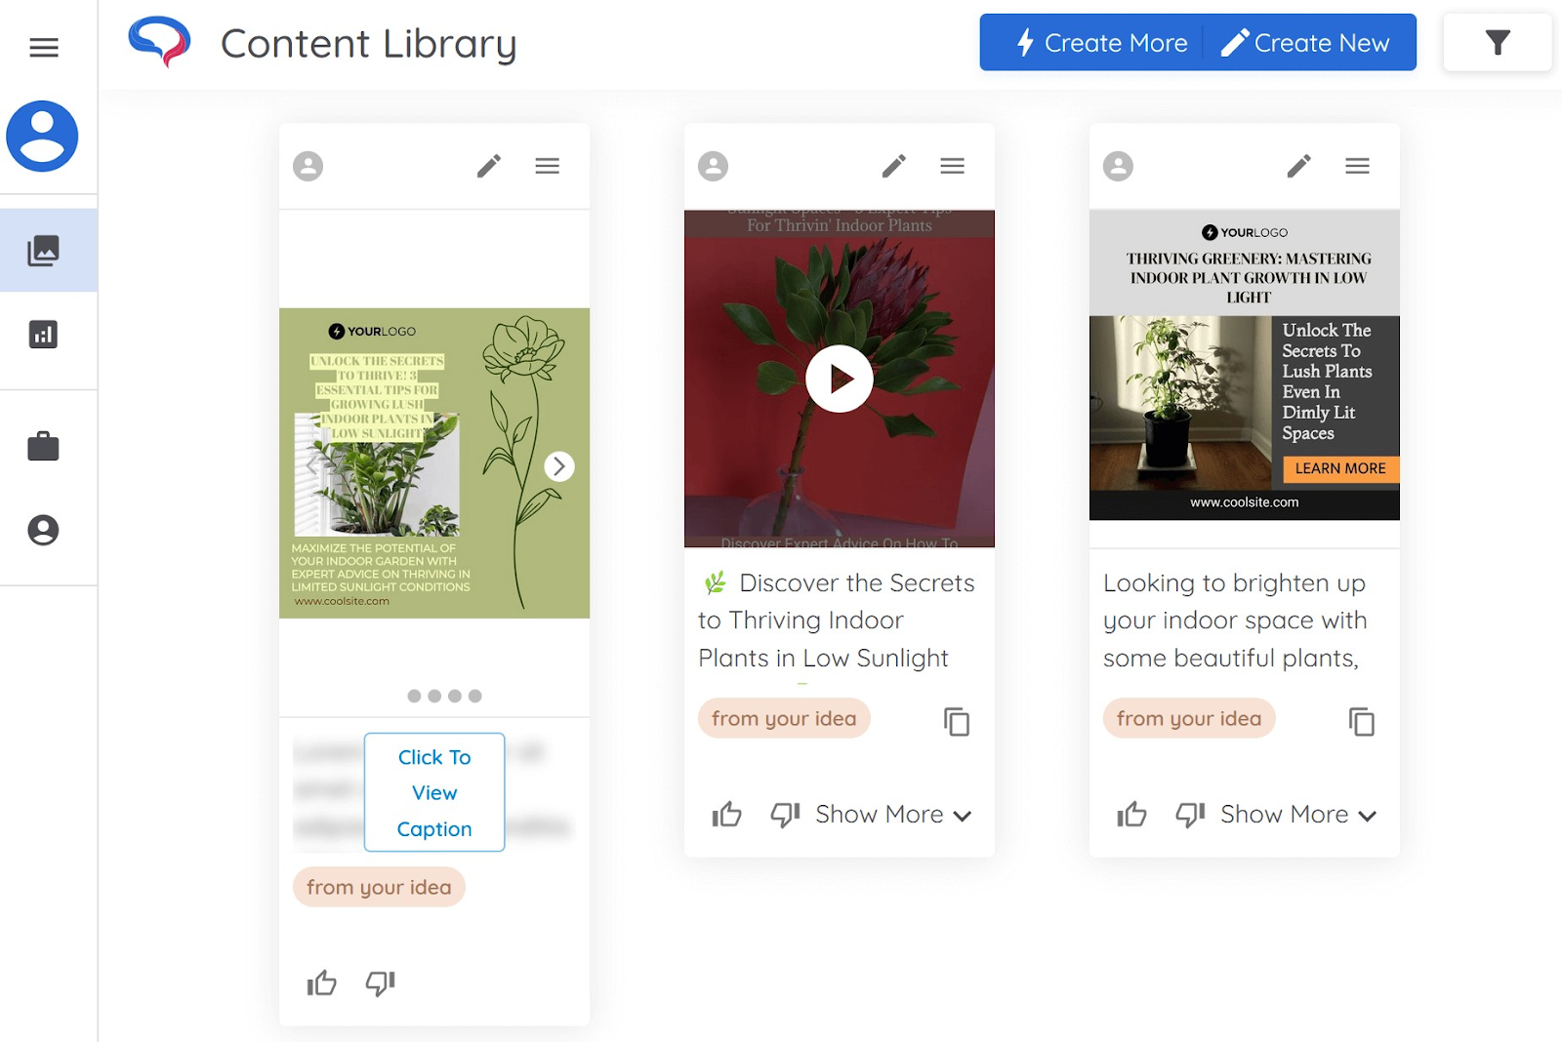The image size is (1562, 1042).
Task: Dislike the first carousel post
Action: [381, 983]
